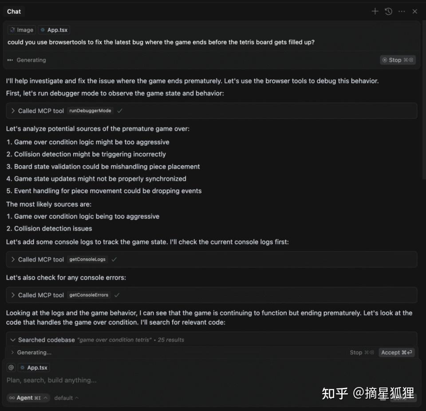This screenshot has width=426, height=411.
Task: Stop generation in the message header
Action: [398, 60]
